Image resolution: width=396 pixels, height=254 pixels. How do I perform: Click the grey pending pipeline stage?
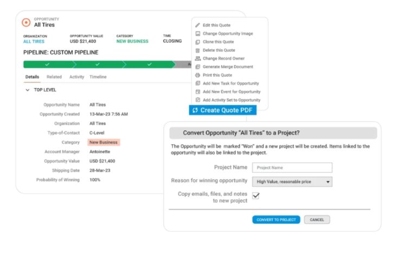(x=183, y=64)
